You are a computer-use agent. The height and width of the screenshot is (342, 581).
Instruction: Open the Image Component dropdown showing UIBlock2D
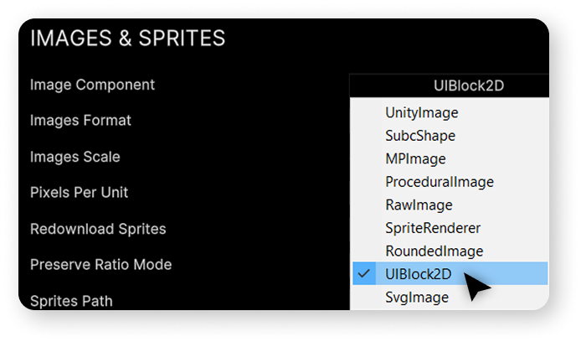(x=449, y=85)
